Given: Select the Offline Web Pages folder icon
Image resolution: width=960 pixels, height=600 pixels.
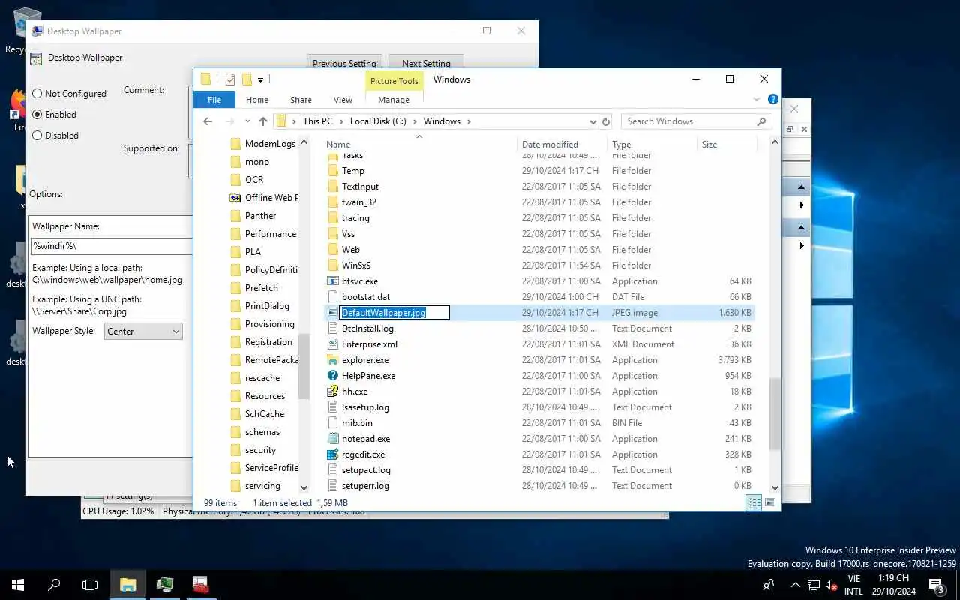Looking at the screenshot, I should click(235, 198).
